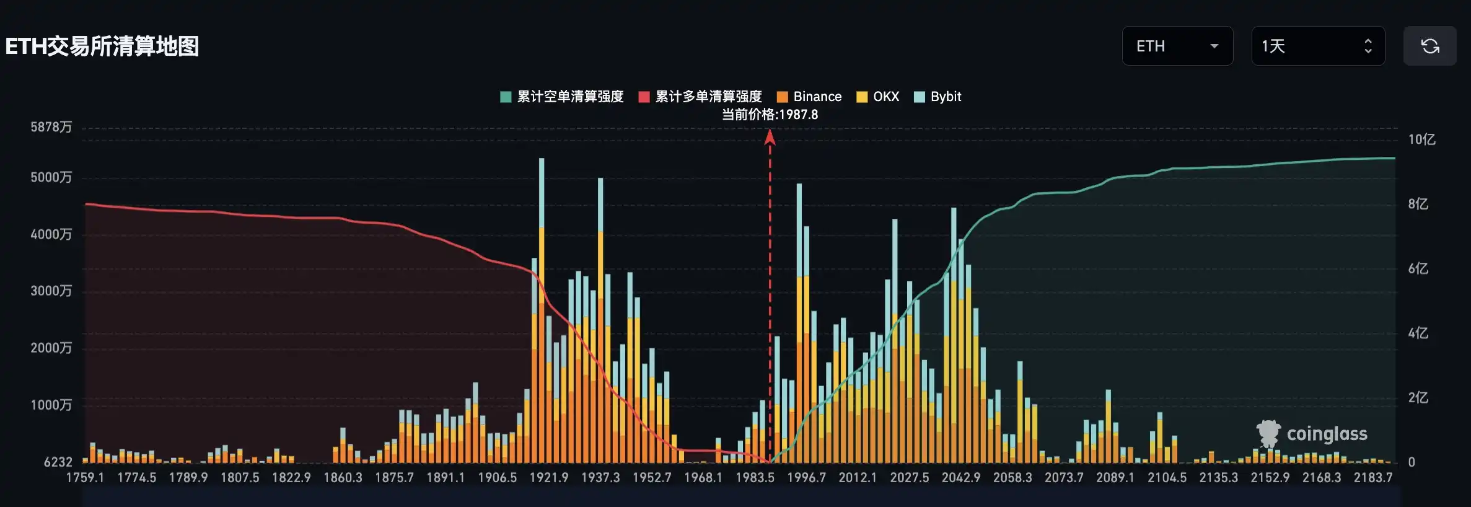Viewport: 1471px width, 507px height.
Task: Click the right y-axis label 10亿
Action: point(1421,139)
